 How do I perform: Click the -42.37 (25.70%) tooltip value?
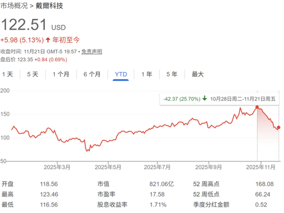pyautogui.click(x=182, y=99)
